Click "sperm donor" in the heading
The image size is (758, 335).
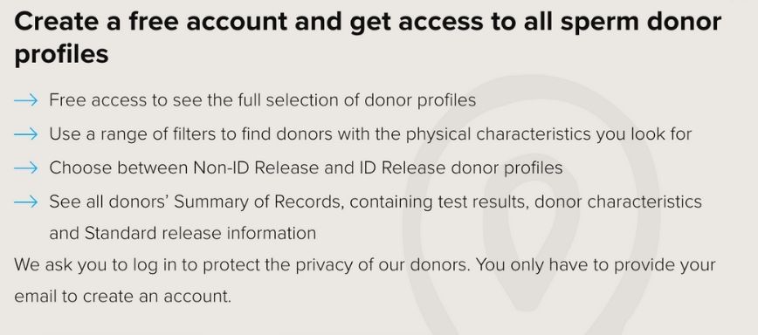641,22
